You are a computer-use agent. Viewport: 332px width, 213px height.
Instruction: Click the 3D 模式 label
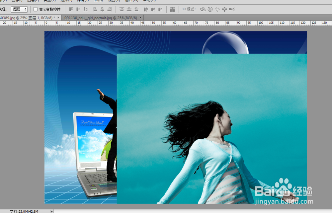189,9
